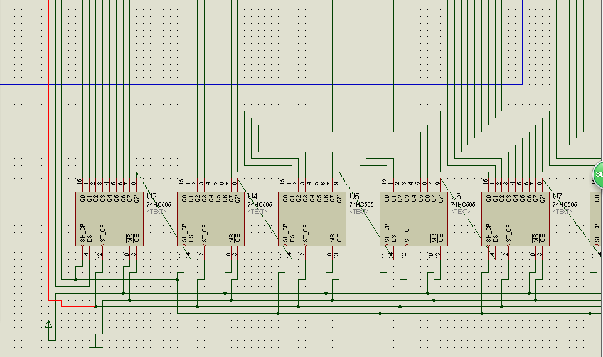Click the <TEXT> placeholder beside U5

pos(359,212)
